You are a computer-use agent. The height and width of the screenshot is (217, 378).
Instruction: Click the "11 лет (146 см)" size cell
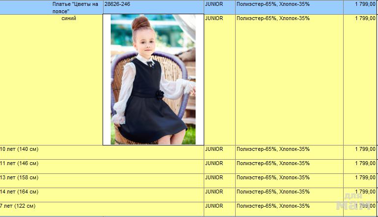20,163
